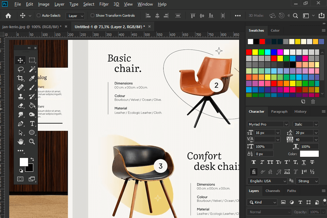Toggle Quick Mask mode icon
The width and height of the screenshot is (327, 218).
20,179
